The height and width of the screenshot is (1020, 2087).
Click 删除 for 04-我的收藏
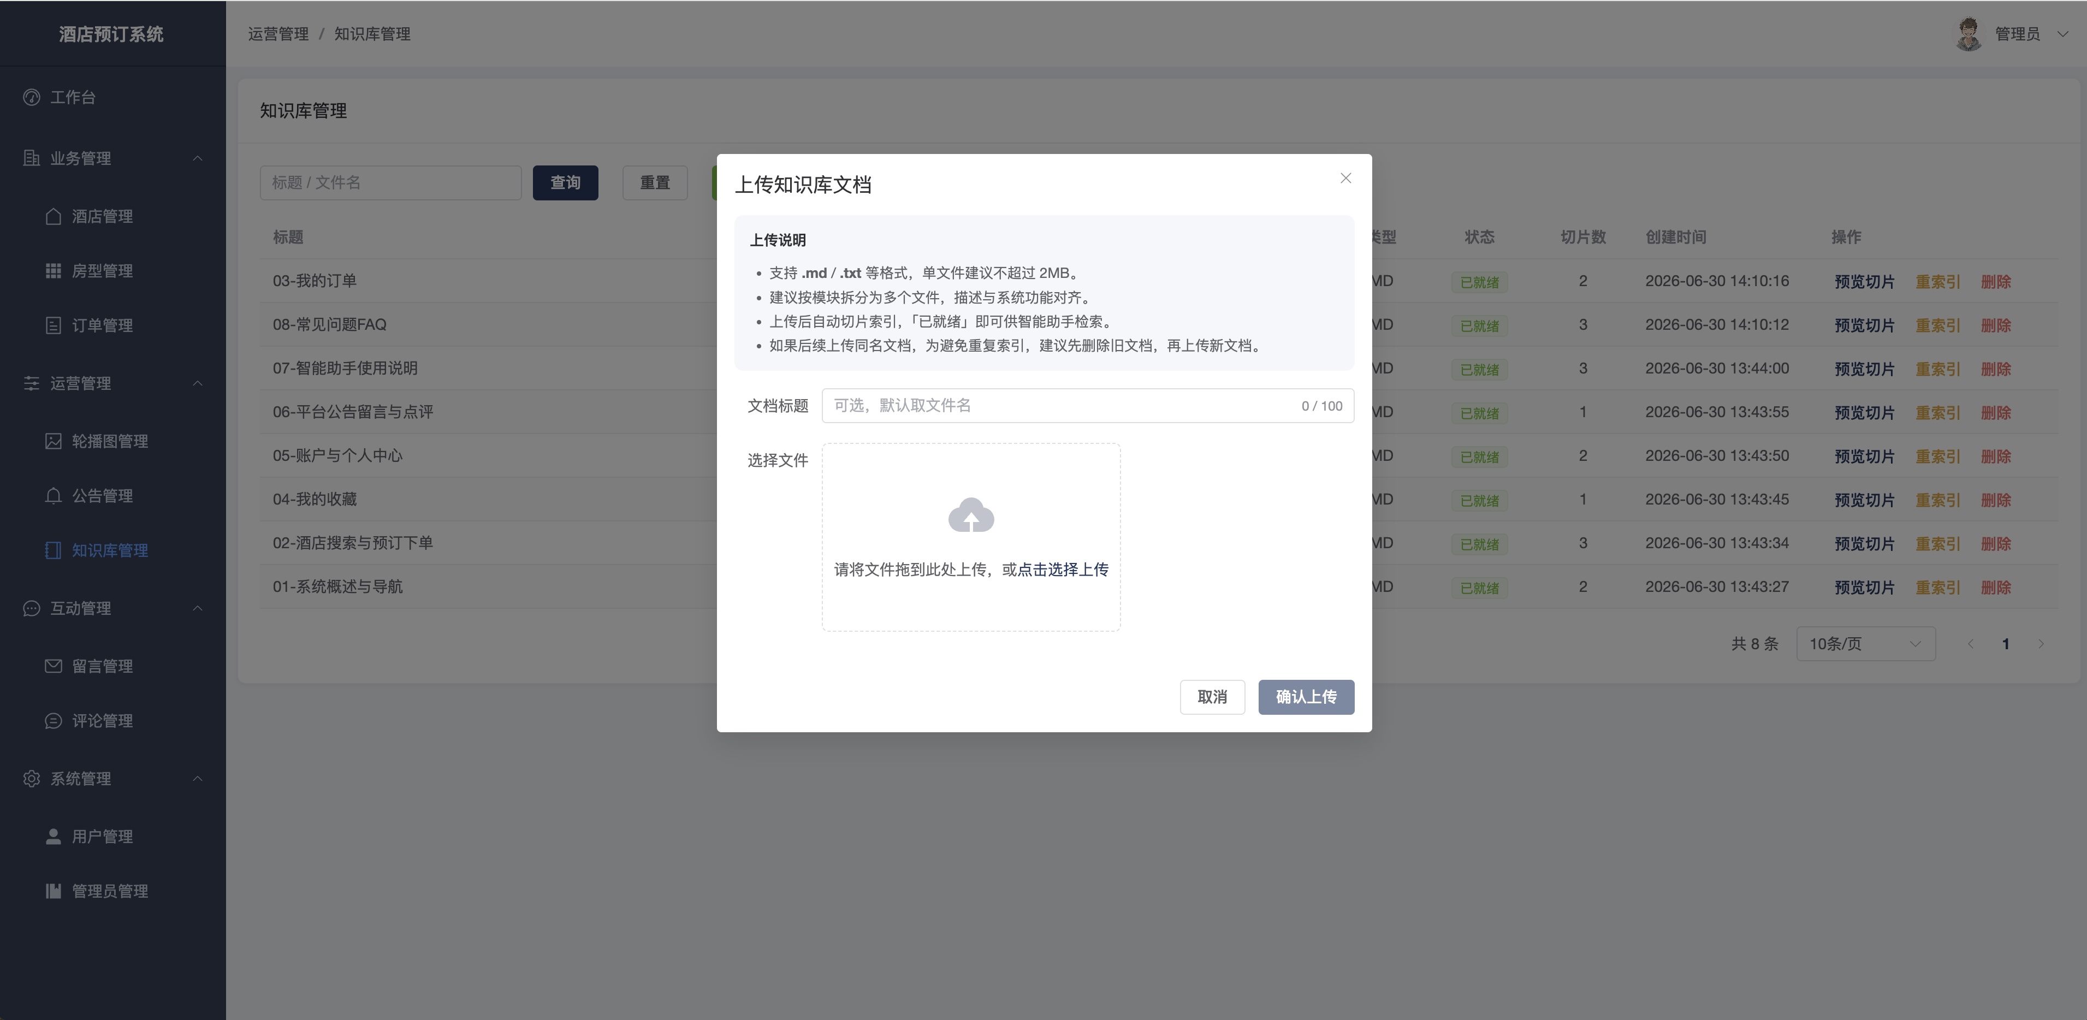1996,500
